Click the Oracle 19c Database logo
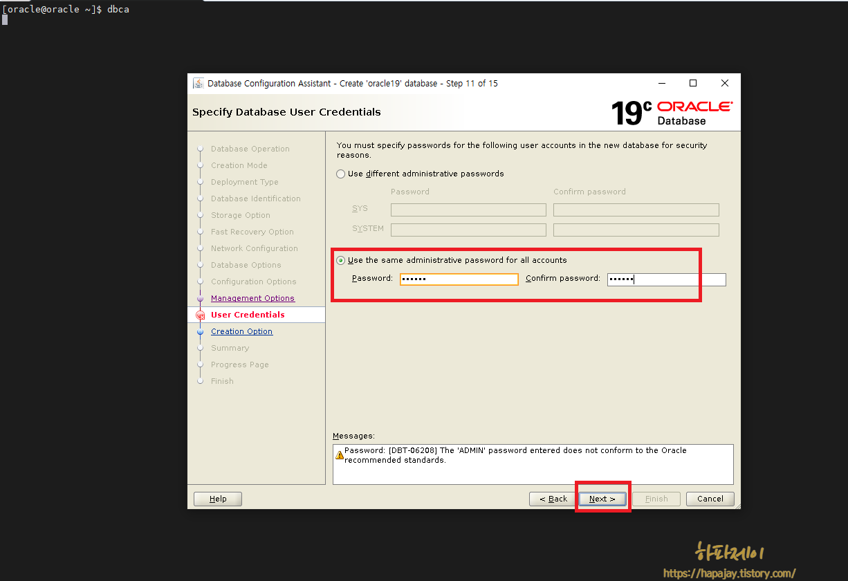Viewport: 848px width, 581px height. click(672, 113)
